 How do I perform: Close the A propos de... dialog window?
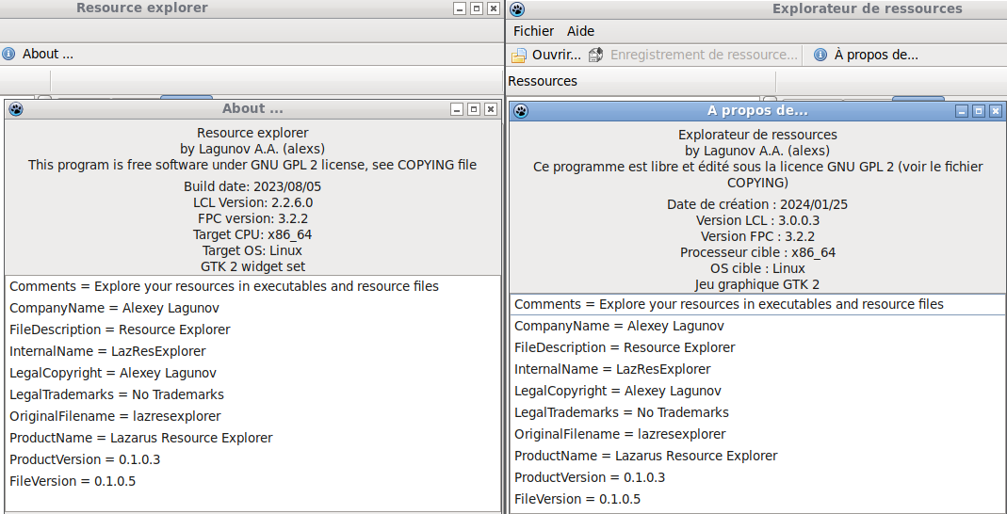(995, 111)
